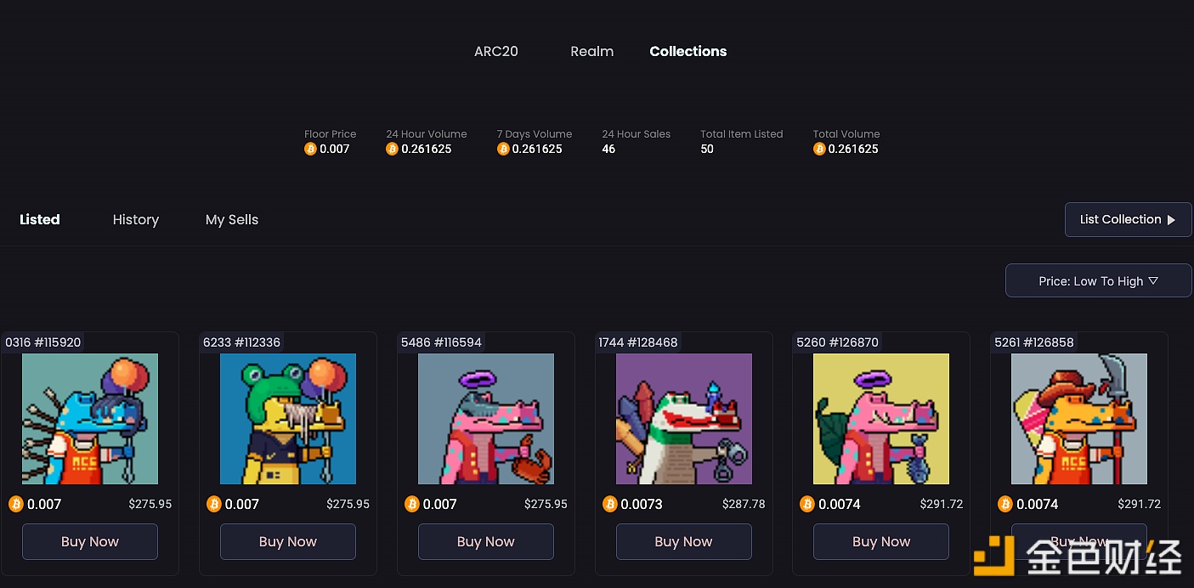Go to the My Sells tab
Screen dimensions: 1194x588
tap(232, 219)
